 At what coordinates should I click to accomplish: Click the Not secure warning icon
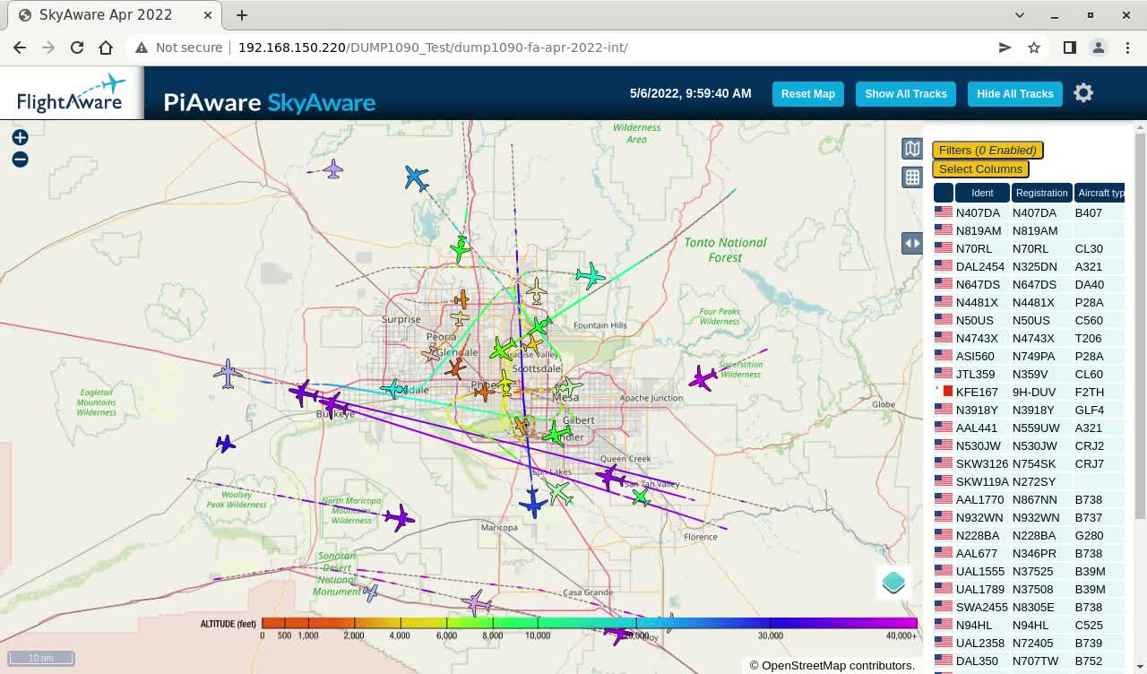(142, 48)
